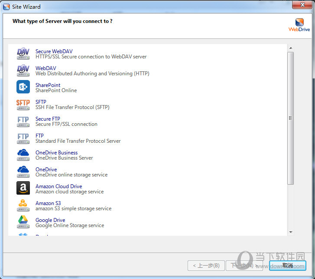315x279 pixels.
Task: Click the scrollbar's up arrow
Action: [x=290, y=48]
